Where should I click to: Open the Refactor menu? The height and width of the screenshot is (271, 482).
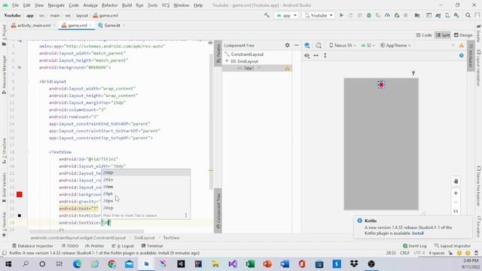pyautogui.click(x=110, y=5)
